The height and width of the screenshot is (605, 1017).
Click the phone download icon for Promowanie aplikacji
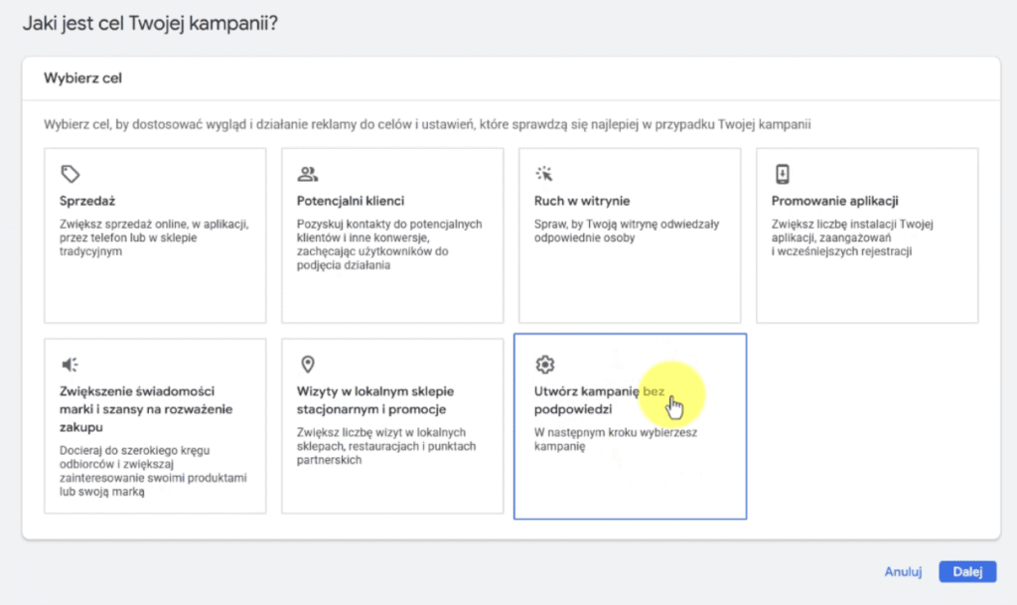click(782, 175)
